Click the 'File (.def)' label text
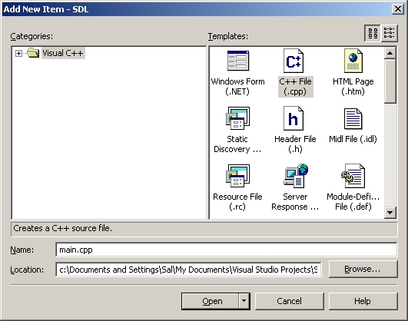This screenshot has height=321, width=408. pos(353,207)
